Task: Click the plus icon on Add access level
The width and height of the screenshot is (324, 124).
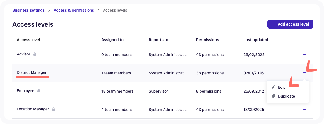Action: click(x=274, y=24)
